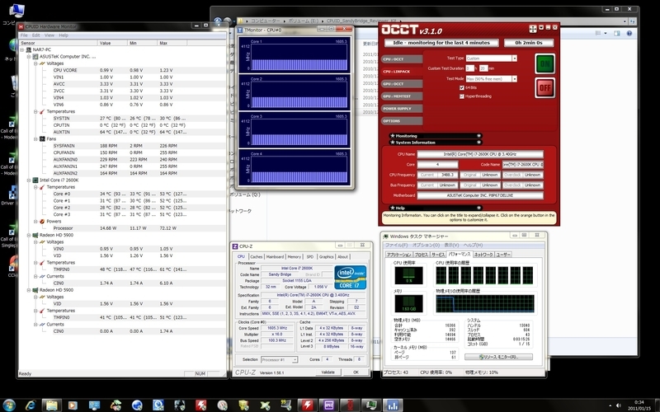The image size is (660, 412).
Task: Click the Intel Core i7 logo in CPU-Z
Action: (x=351, y=278)
